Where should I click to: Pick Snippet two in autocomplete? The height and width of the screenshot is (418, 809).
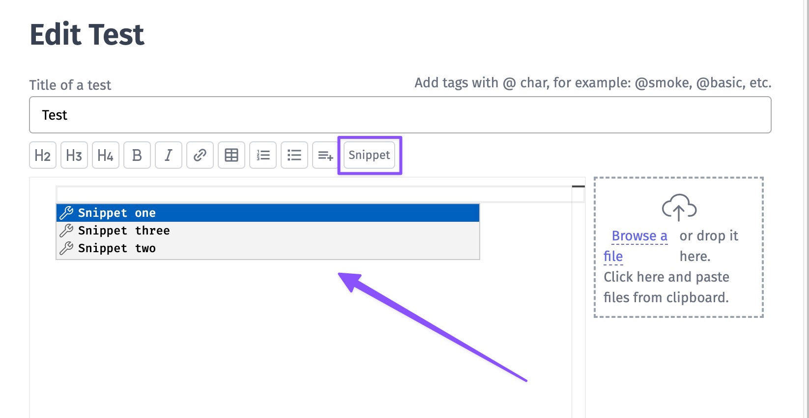coord(268,248)
